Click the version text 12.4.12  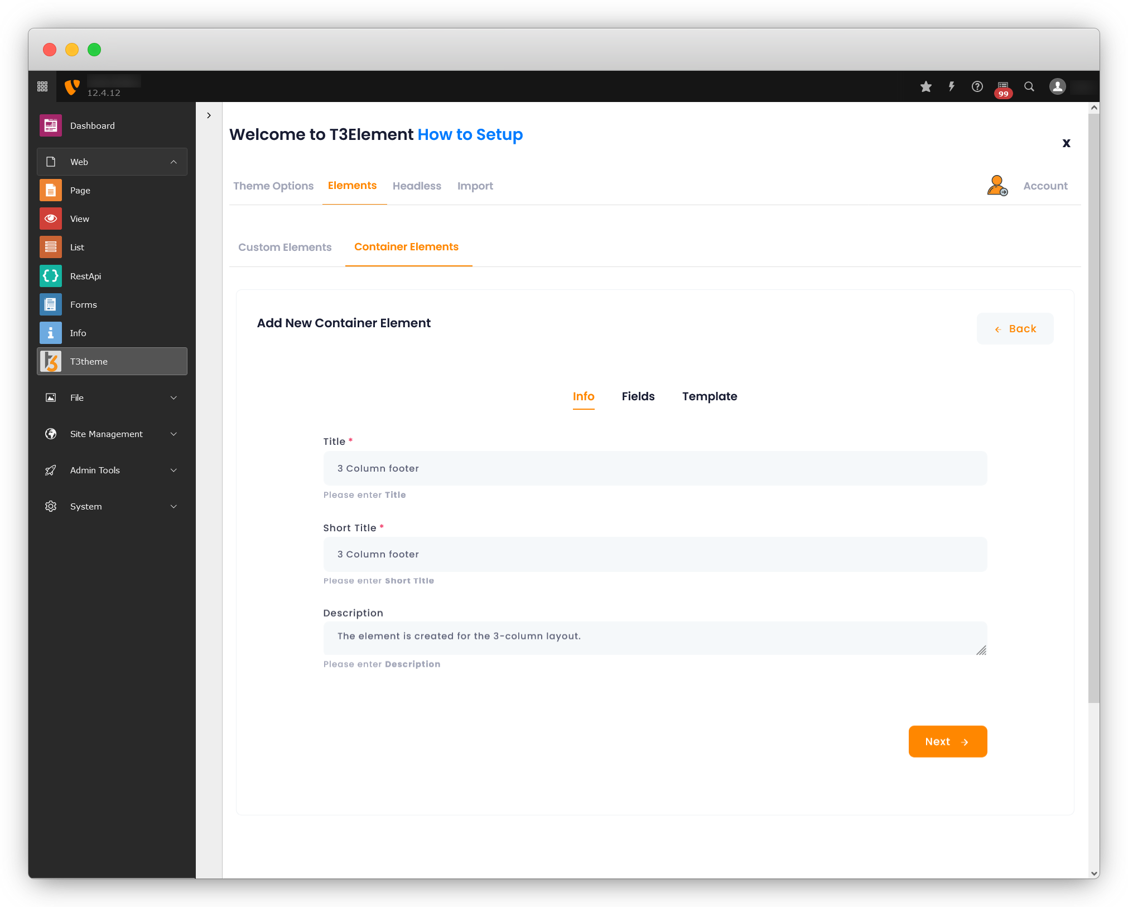click(104, 93)
